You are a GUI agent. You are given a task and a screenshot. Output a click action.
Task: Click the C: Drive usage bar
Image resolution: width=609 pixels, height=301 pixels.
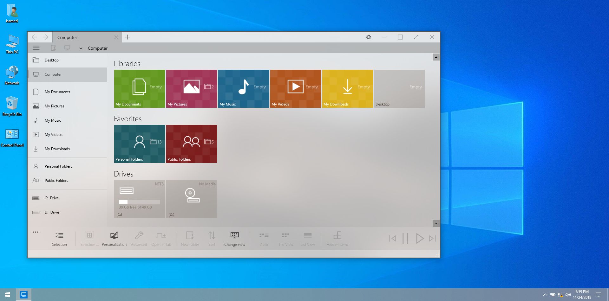pos(139,202)
